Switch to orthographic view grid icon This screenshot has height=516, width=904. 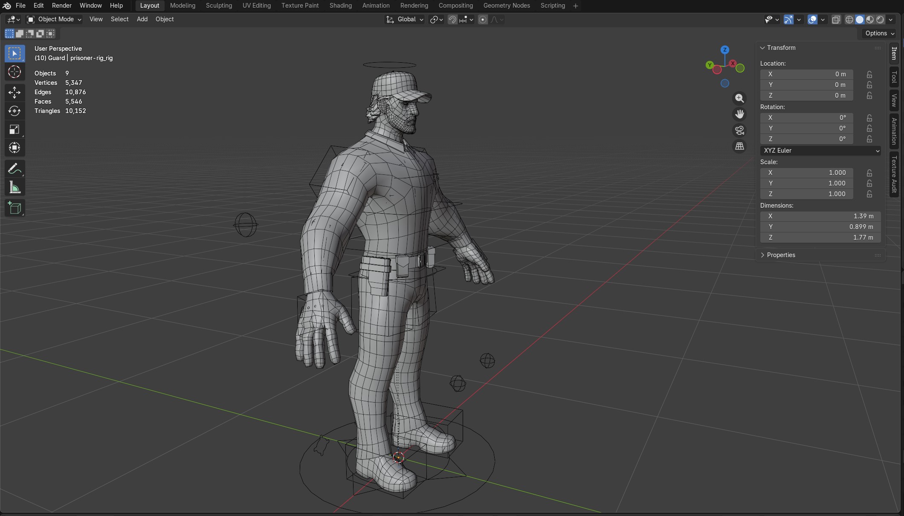739,146
